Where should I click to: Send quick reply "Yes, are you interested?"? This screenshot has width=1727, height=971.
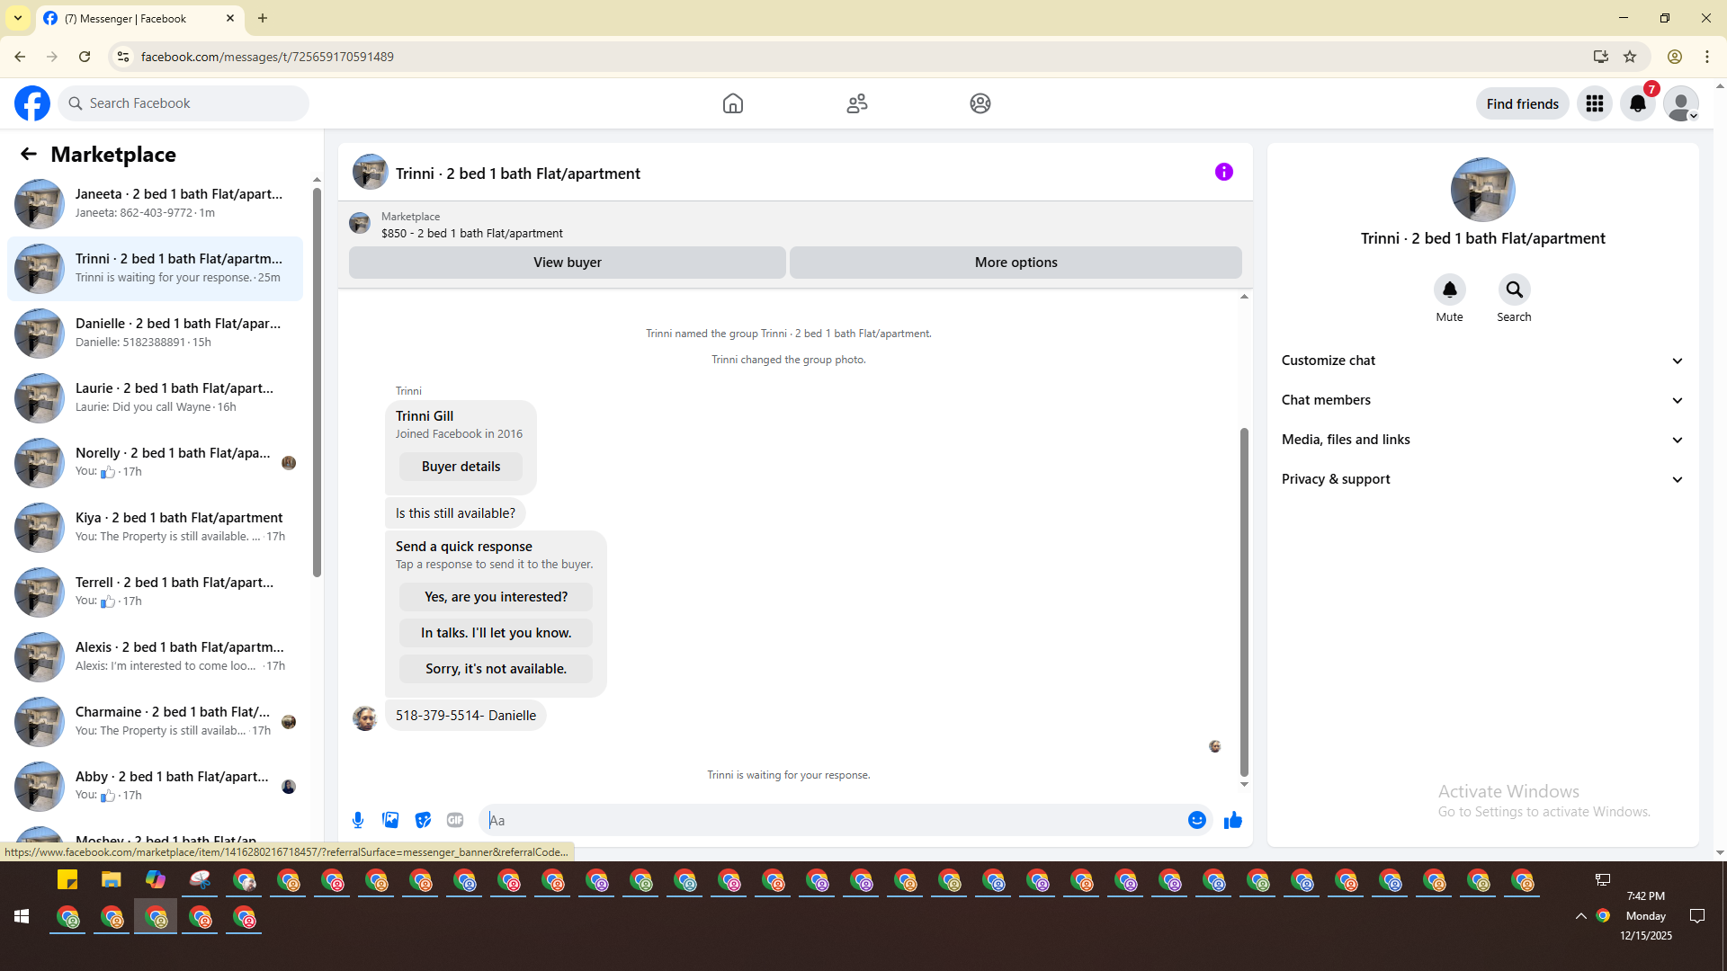click(496, 597)
